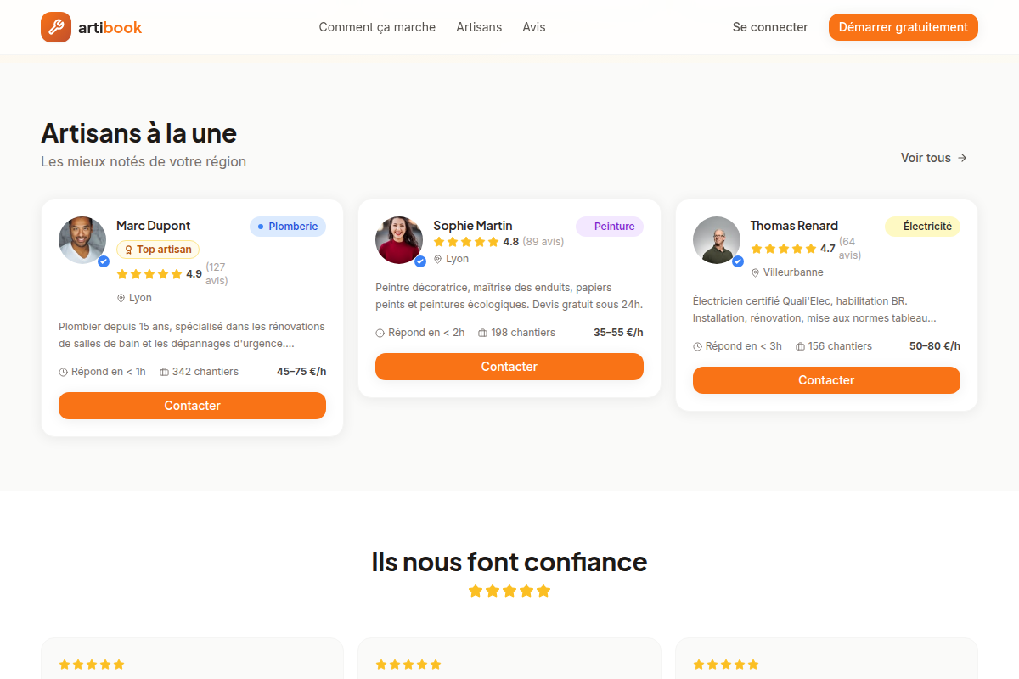The width and height of the screenshot is (1019, 679).
Task: Click Sophie Martin's profile photo
Action: click(399, 240)
